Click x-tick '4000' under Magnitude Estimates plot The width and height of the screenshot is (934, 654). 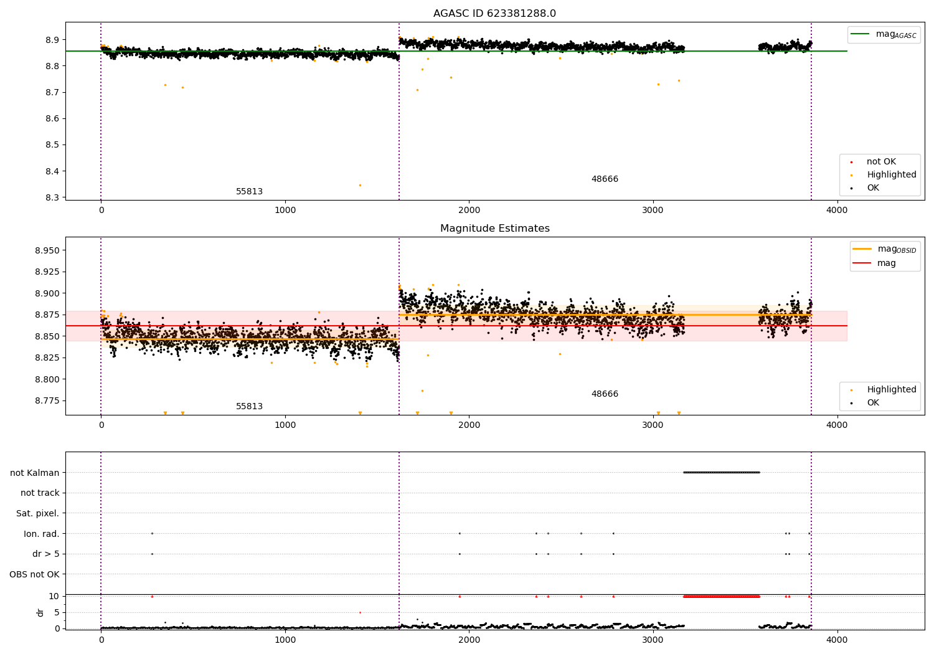click(x=837, y=425)
